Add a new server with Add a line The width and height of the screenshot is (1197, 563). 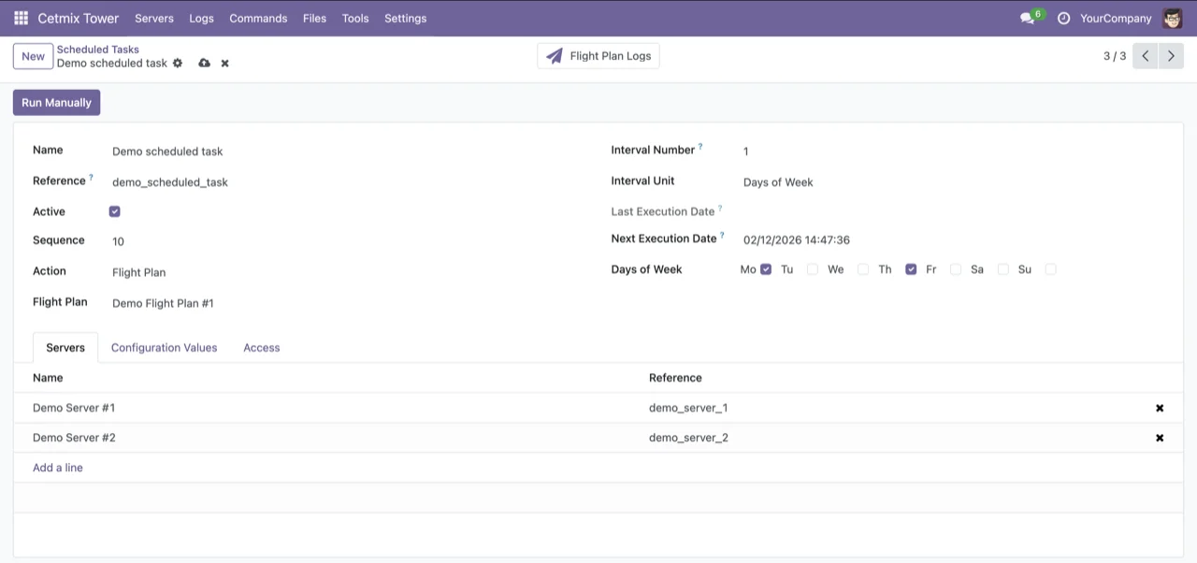tap(57, 467)
